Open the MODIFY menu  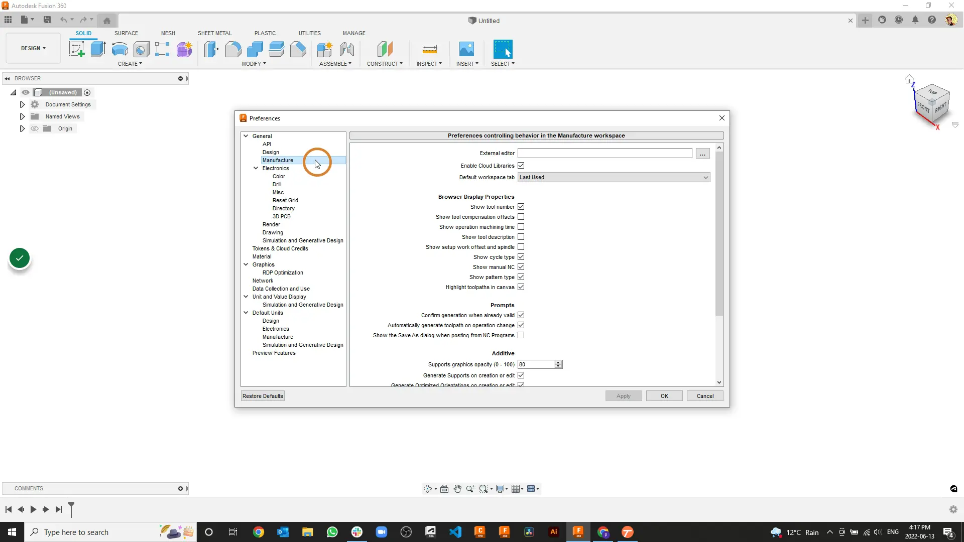[x=254, y=64]
